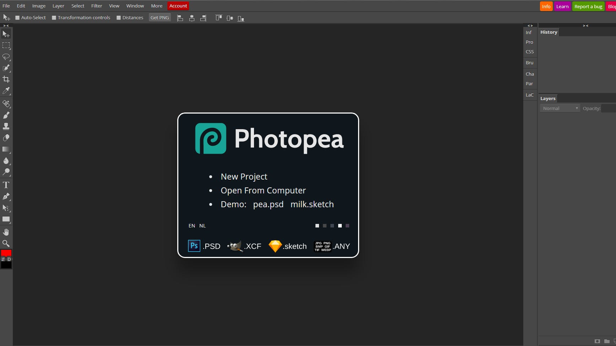Screen dimensions: 616x346
Task: Grab the Zoom tool from the toolbar
Action: tap(6, 243)
